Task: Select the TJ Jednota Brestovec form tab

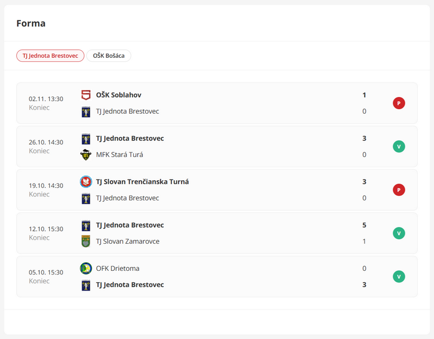Action: [x=50, y=55]
